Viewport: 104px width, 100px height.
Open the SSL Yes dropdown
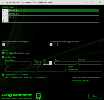point(51,63)
